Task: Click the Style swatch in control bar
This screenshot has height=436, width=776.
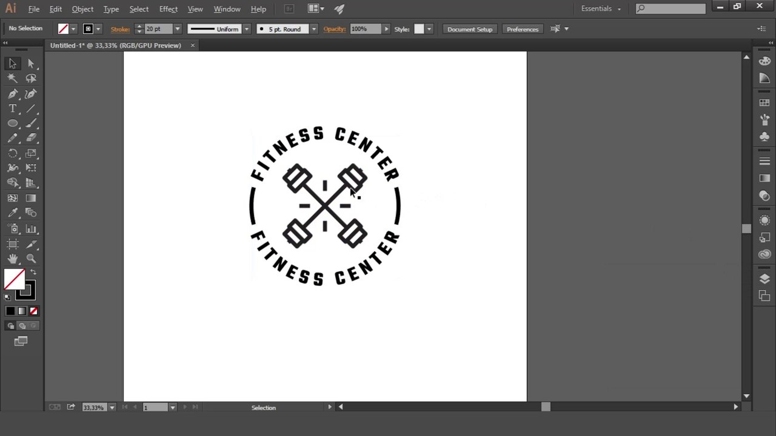Action: [419, 29]
